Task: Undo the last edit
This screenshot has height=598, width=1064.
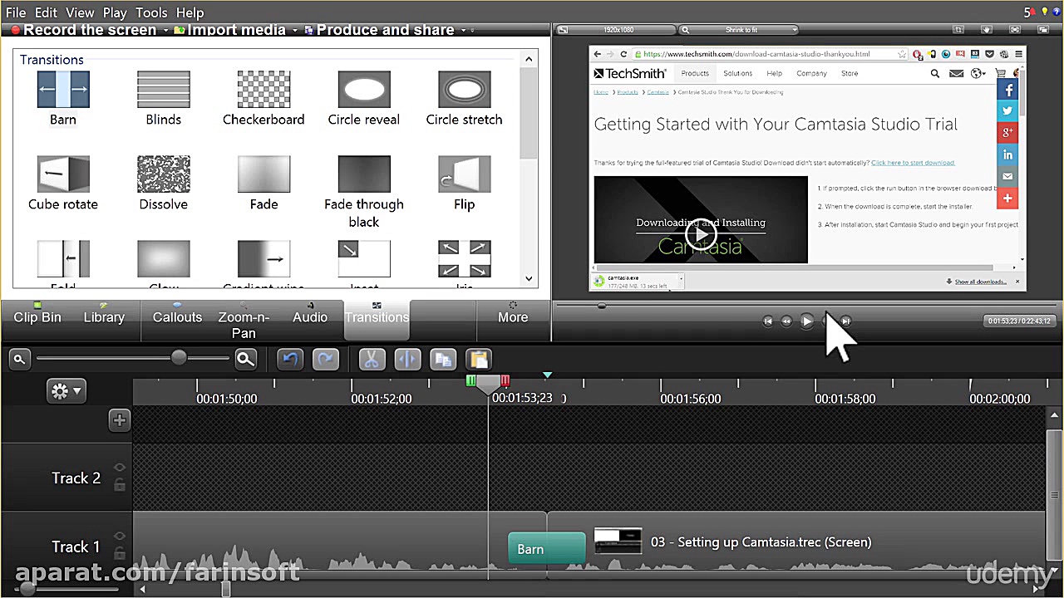Action: click(290, 359)
